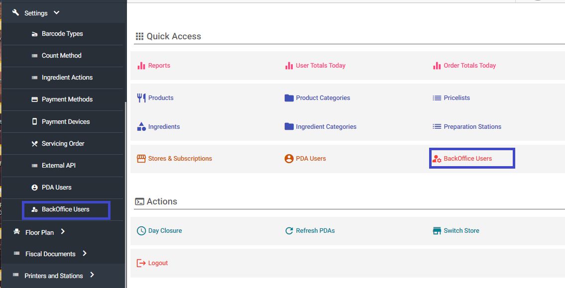Go to Order Totals Today report
Viewport: 565px width, 288px height.
pyautogui.click(x=469, y=66)
